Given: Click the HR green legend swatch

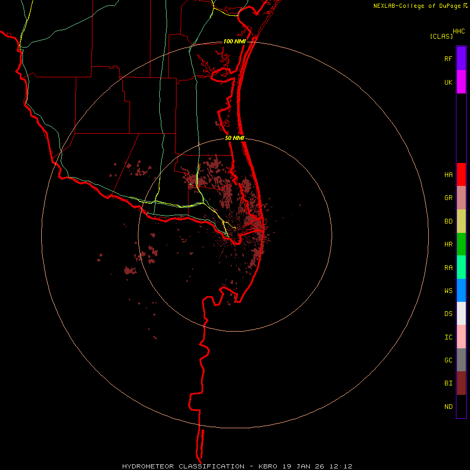Looking at the screenshot, I should tap(461, 244).
